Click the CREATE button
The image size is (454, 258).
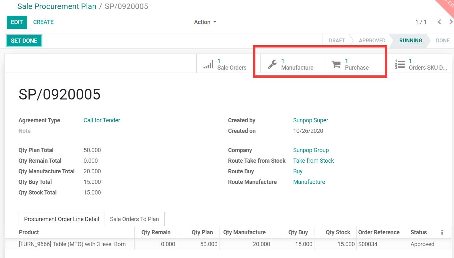click(x=43, y=22)
